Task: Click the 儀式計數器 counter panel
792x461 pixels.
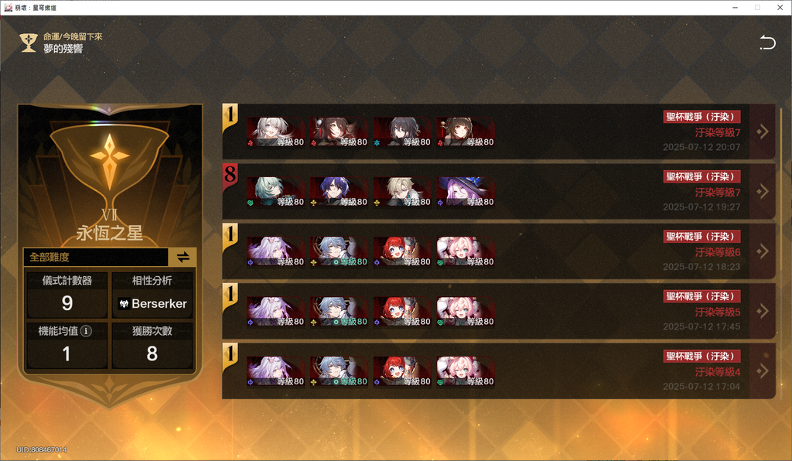Action: tap(67, 295)
